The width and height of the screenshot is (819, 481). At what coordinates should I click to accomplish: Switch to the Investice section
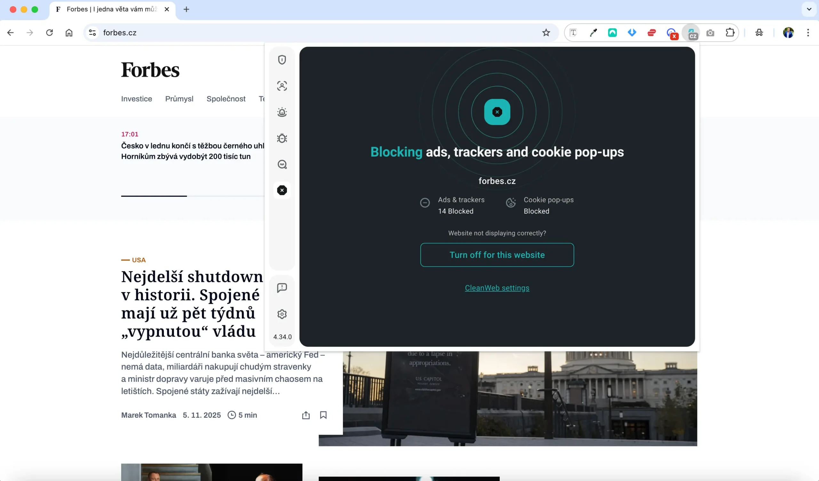tap(136, 99)
